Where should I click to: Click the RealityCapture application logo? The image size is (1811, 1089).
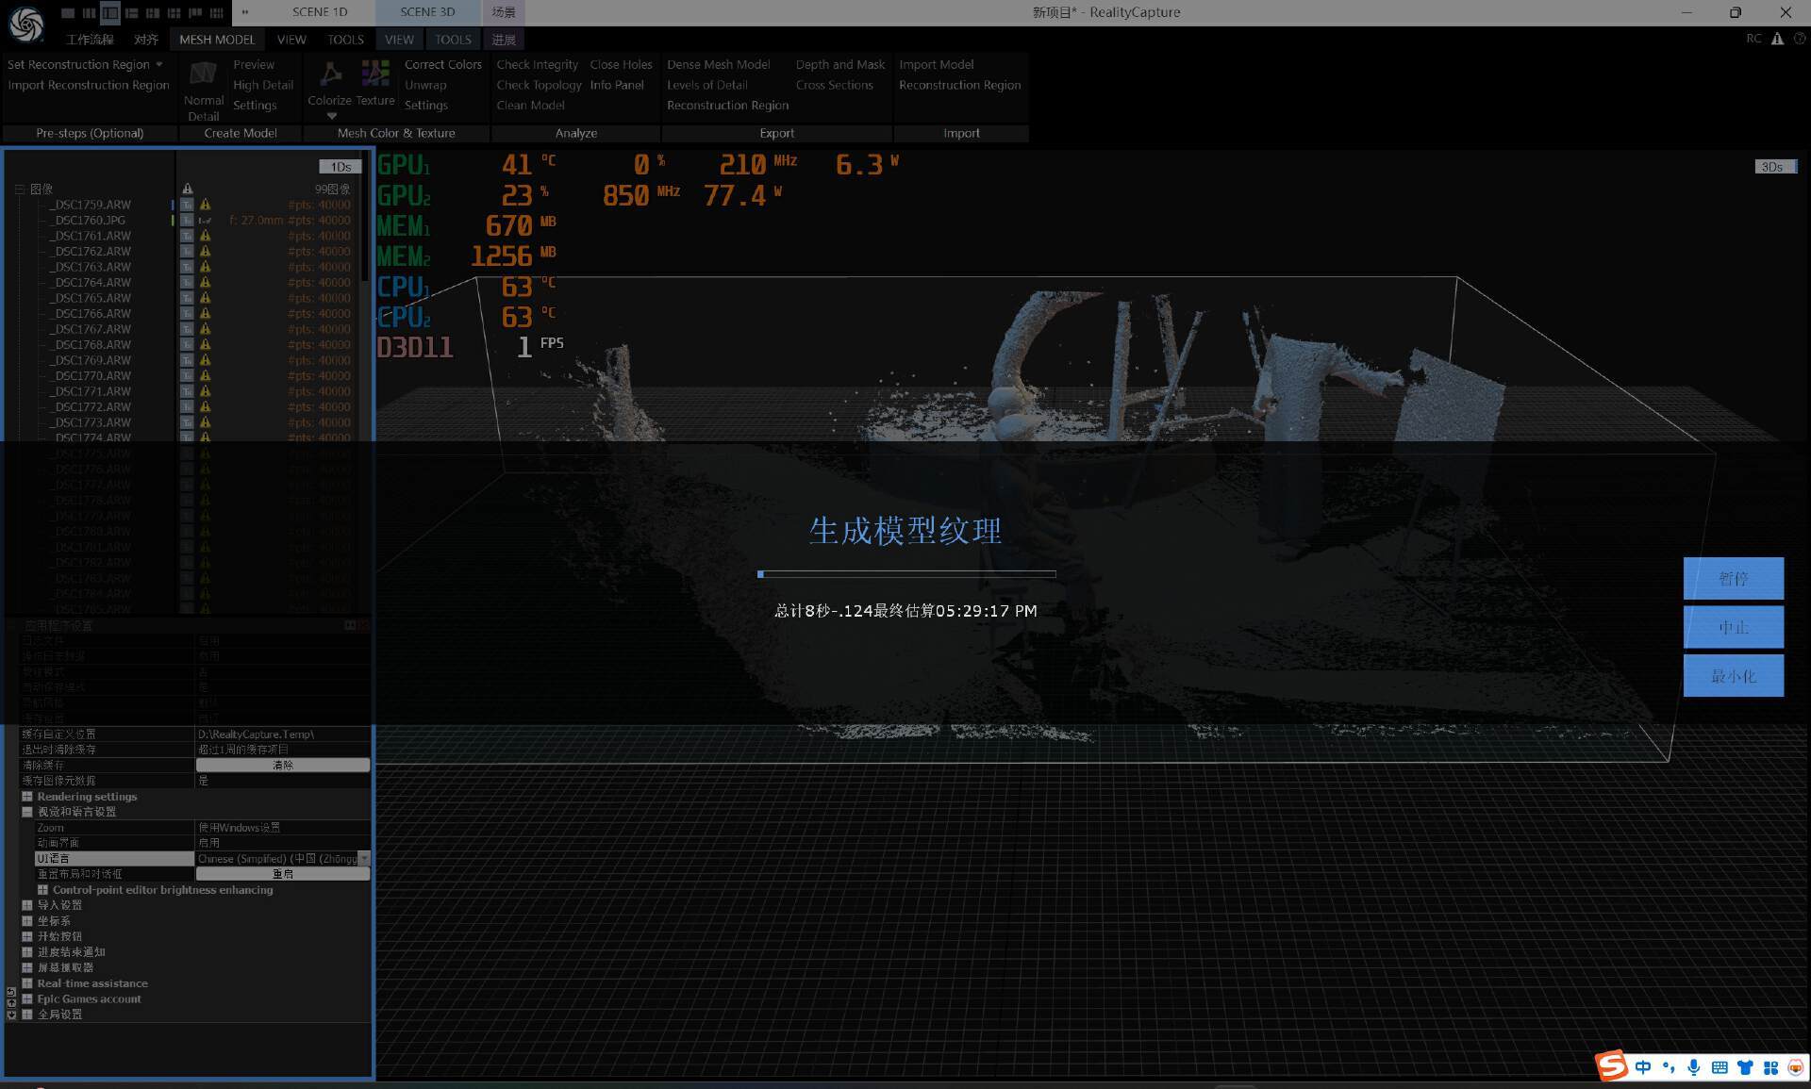tap(25, 25)
